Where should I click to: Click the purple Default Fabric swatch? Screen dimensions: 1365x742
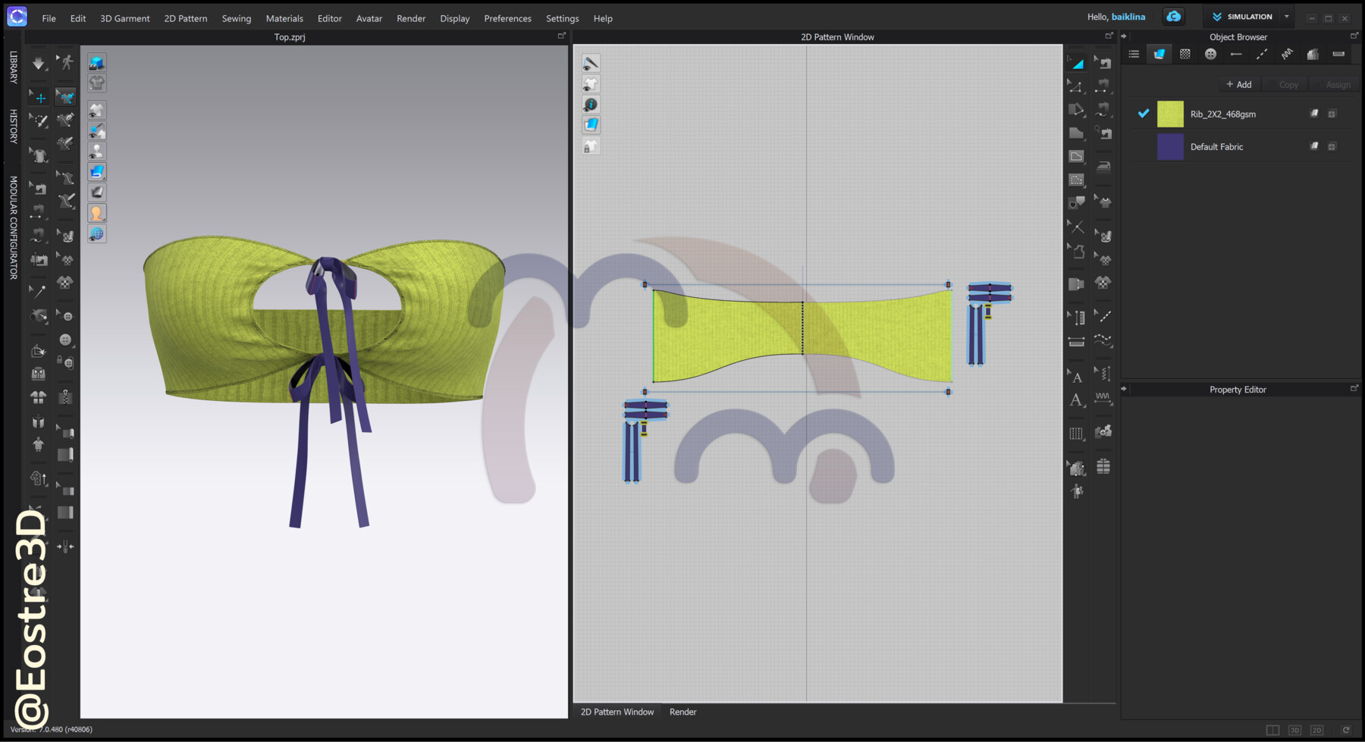1170,146
